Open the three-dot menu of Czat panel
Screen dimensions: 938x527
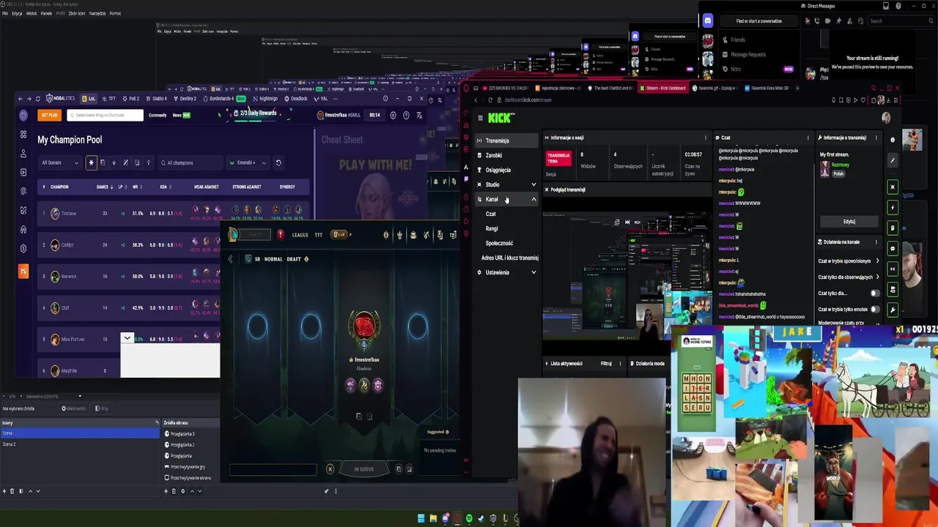click(808, 138)
